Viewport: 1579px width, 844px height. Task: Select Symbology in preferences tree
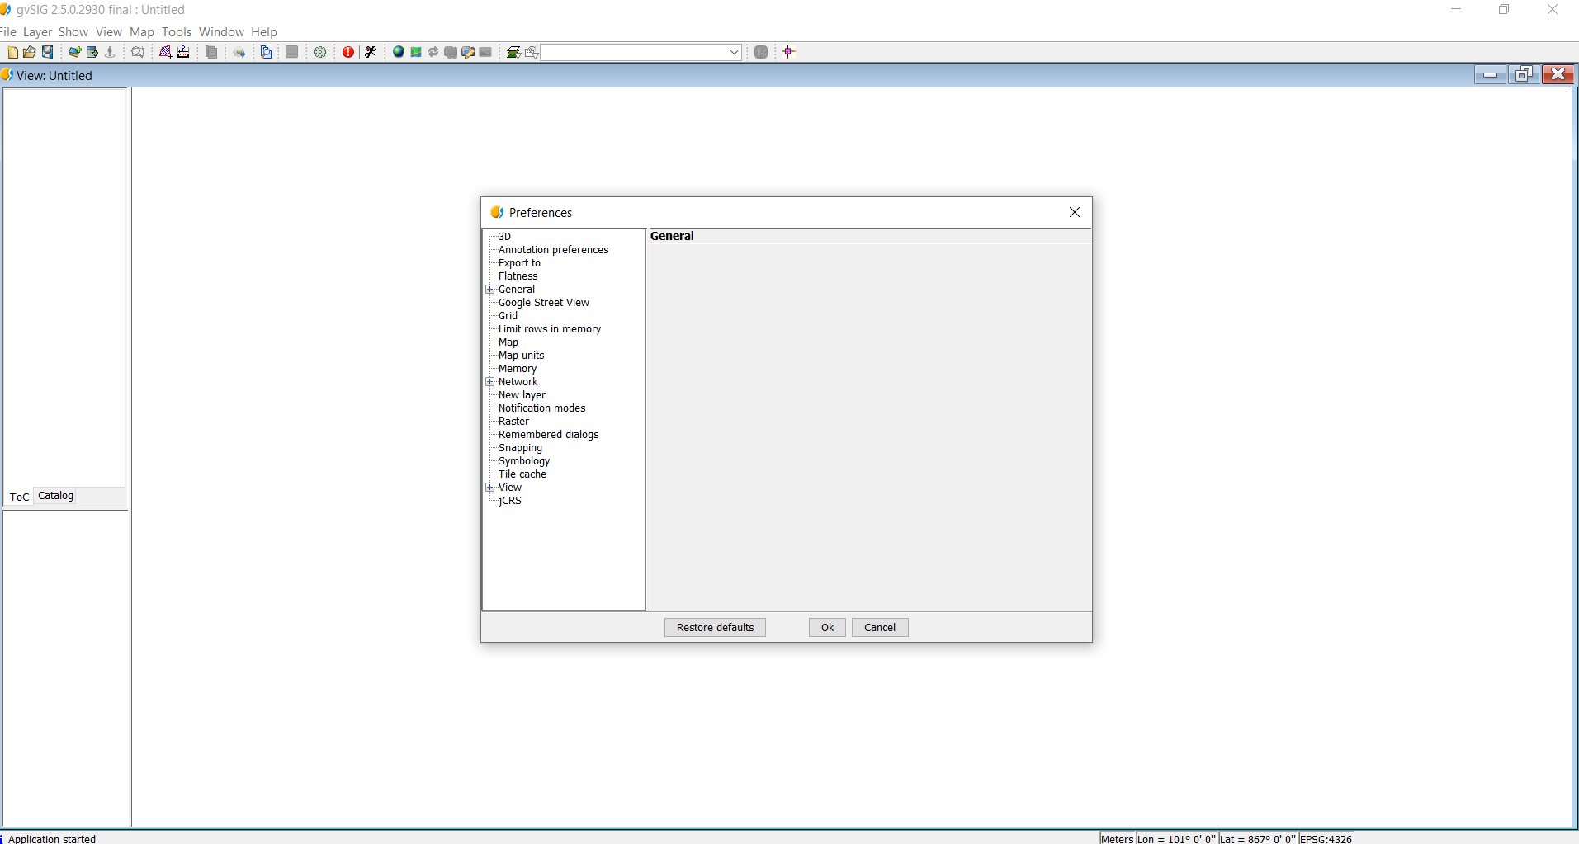point(523,461)
